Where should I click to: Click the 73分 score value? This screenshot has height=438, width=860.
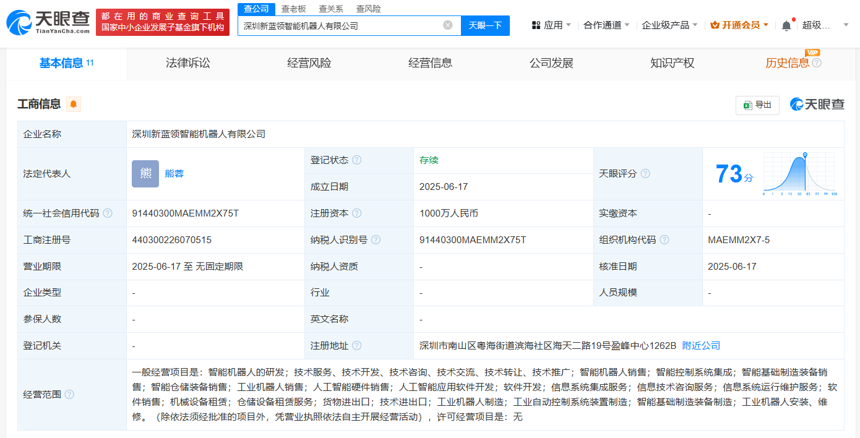coord(734,174)
